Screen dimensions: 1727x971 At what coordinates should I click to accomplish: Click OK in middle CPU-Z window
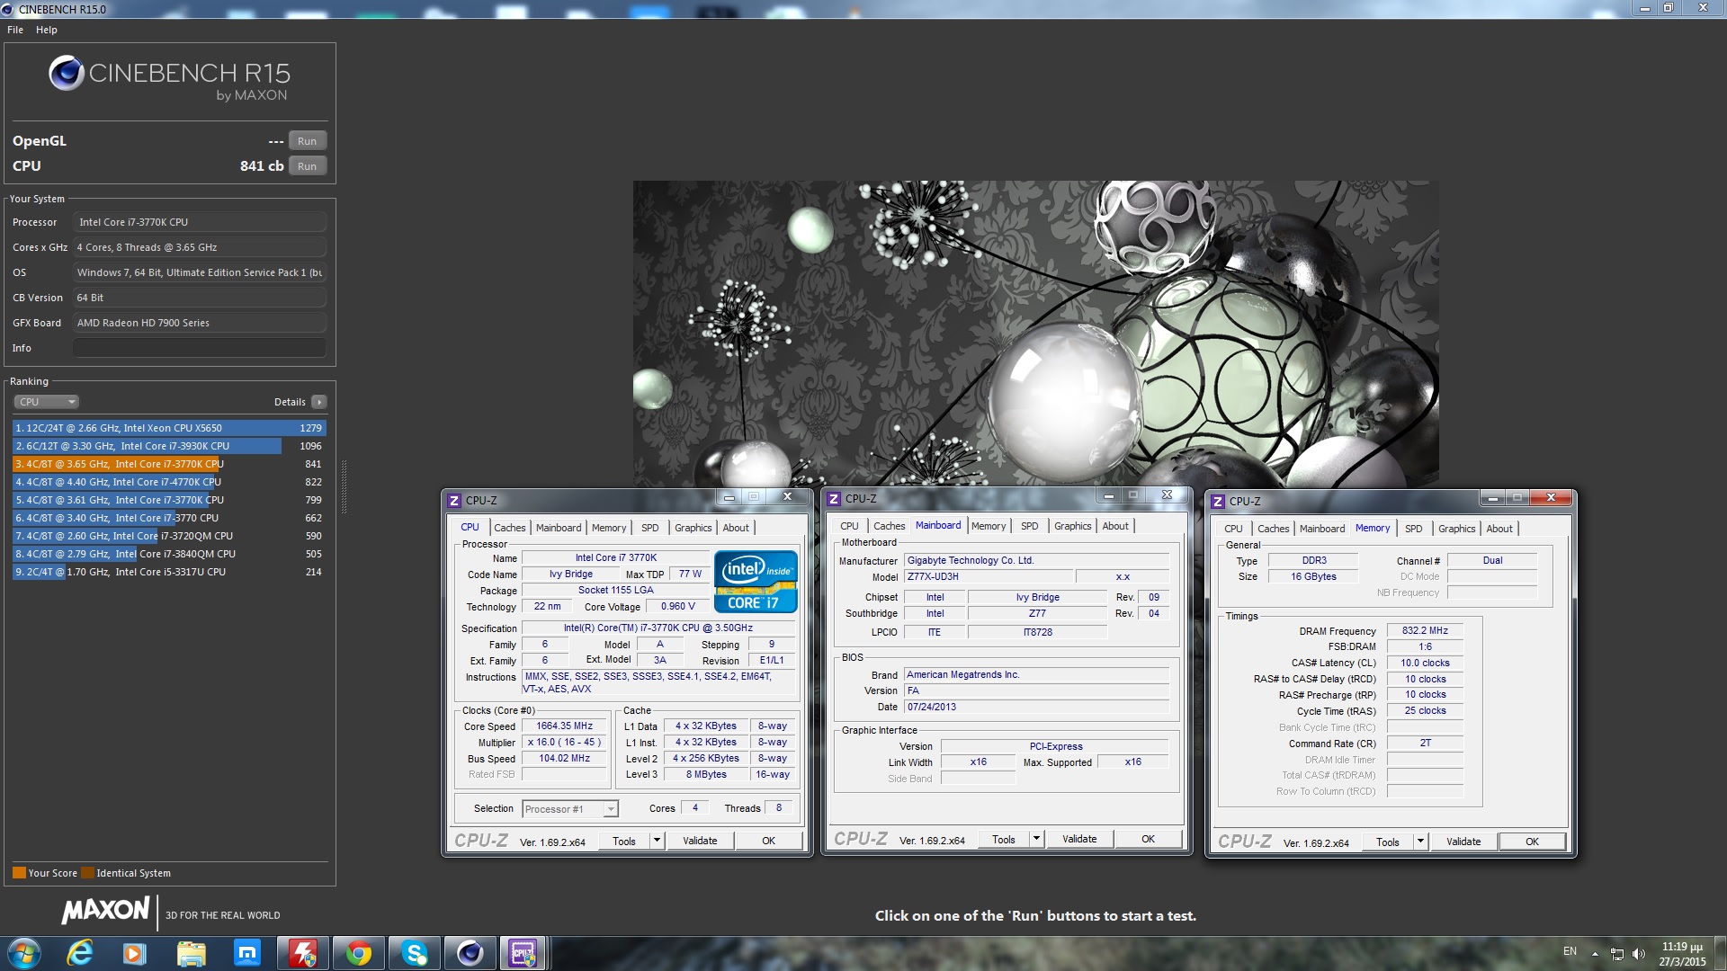pos(1148,840)
